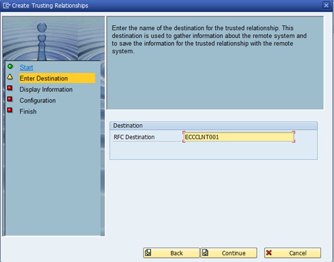Click the red square Display Information icon
This screenshot has height=262, width=334.
(10, 88)
